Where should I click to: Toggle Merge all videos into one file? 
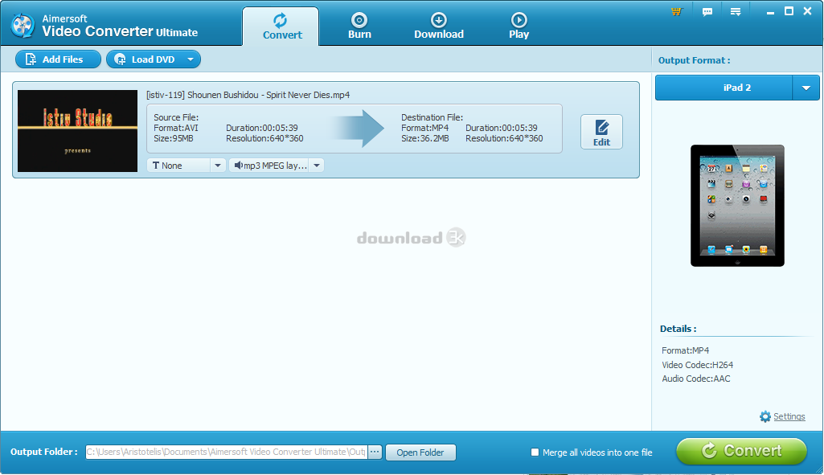pos(535,452)
